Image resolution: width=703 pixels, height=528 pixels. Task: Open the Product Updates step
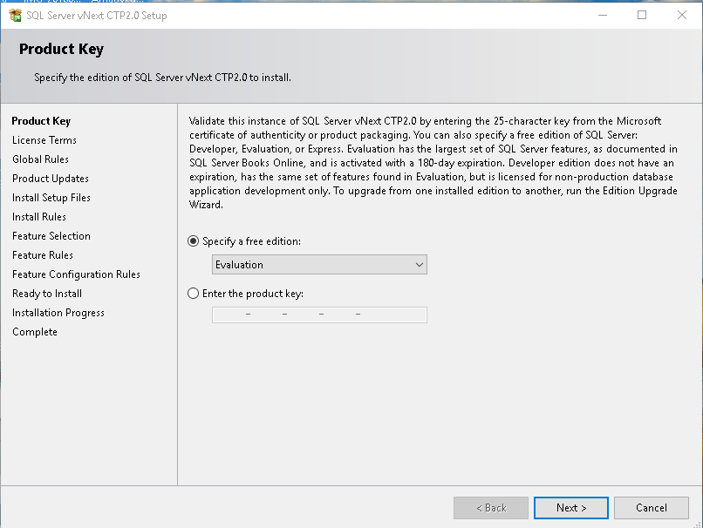[49, 179]
